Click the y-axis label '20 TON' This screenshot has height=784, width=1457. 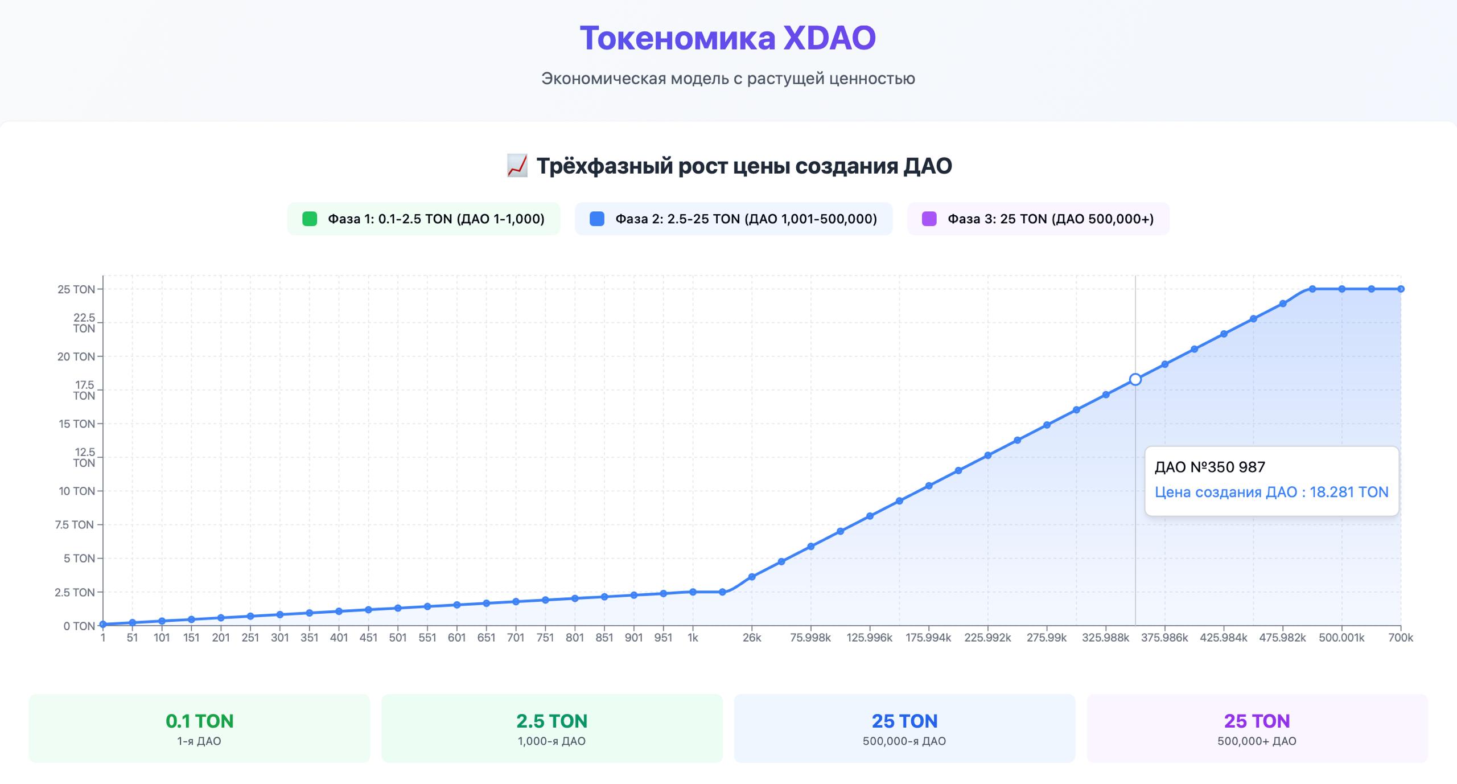(x=76, y=356)
